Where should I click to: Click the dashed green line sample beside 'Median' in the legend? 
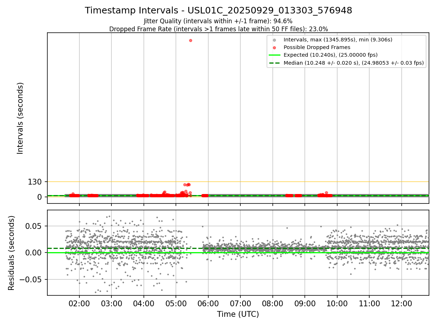[x=275, y=63]
